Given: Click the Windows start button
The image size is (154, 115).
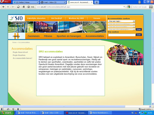Looking at the screenshot, I should click(7, 113).
